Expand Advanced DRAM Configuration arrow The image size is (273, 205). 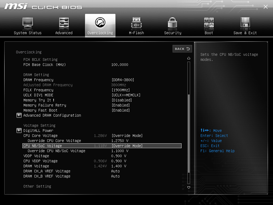pos(19,115)
